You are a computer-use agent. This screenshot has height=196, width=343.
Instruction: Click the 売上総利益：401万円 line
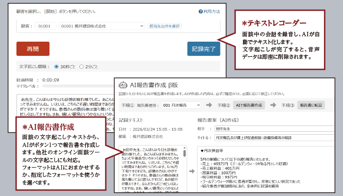pos(220,169)
